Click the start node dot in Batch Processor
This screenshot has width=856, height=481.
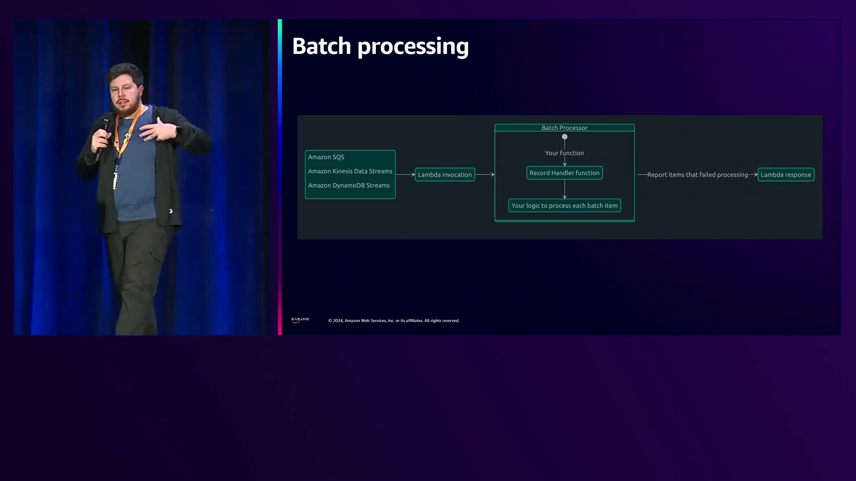564,137
